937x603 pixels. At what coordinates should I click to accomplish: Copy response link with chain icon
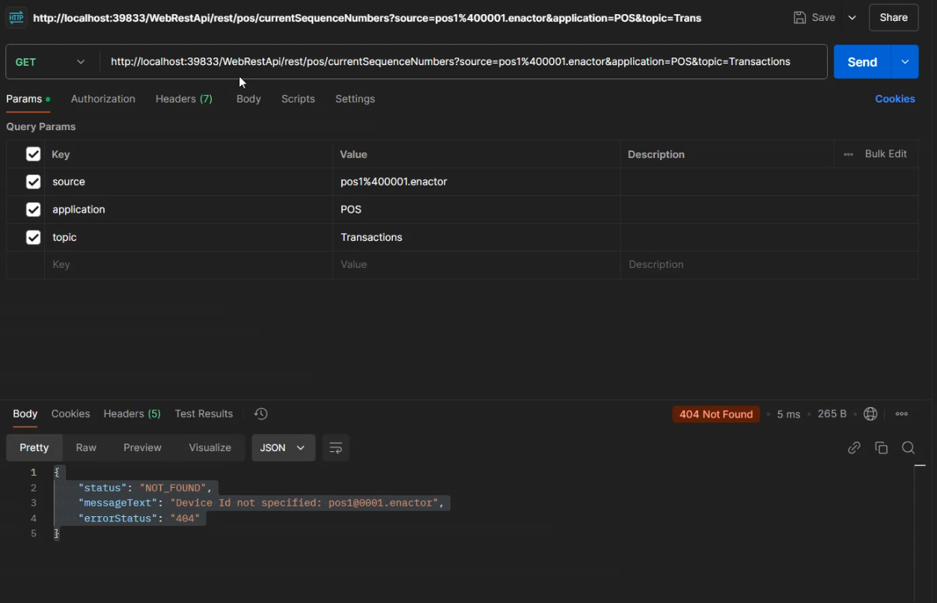[854, 447]
